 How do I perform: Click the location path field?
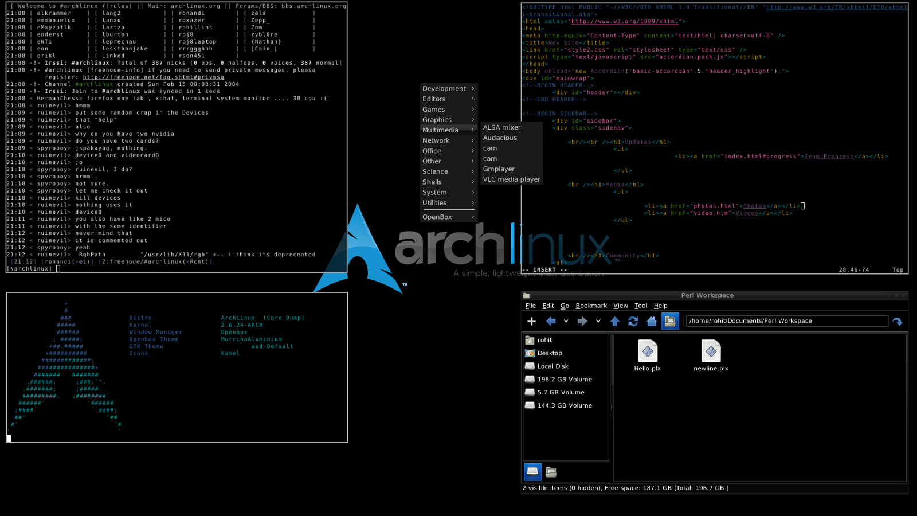(x=787, y=321)
